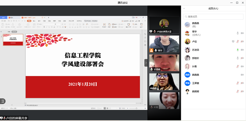The height and width of the screenshot is (121, 246).
Task: Click the green active mic beside 苏凌函
Action: pos(238,50)
